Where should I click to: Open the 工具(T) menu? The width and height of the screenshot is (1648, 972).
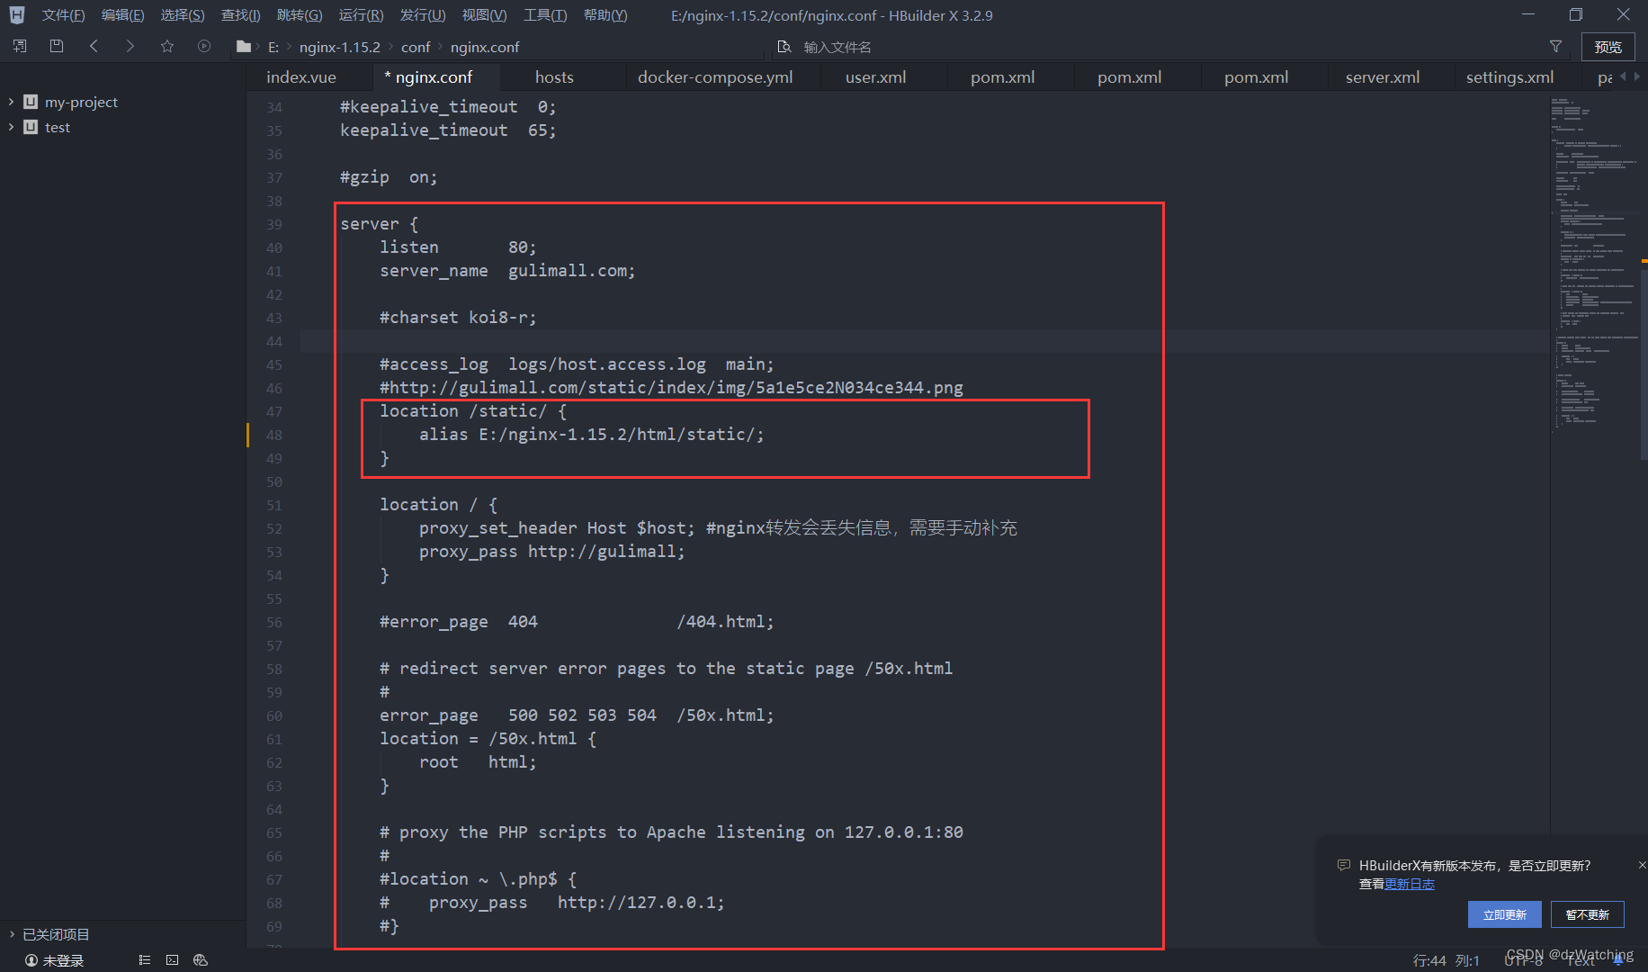[545, 15]
